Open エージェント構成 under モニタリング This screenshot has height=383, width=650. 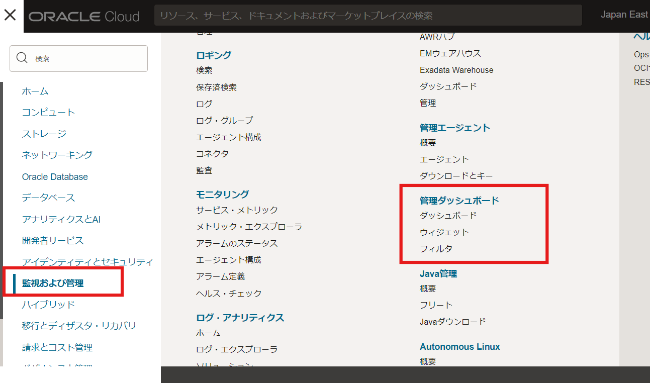click(229, 260)
